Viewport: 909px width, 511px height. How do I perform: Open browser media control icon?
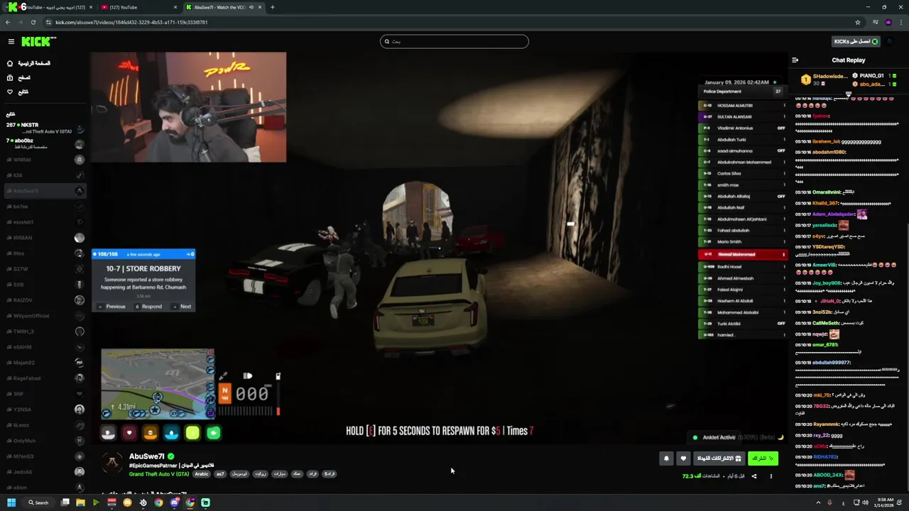tap(876, 22)
